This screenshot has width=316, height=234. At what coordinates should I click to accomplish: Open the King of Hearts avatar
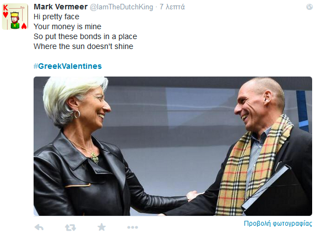[15, 17]
